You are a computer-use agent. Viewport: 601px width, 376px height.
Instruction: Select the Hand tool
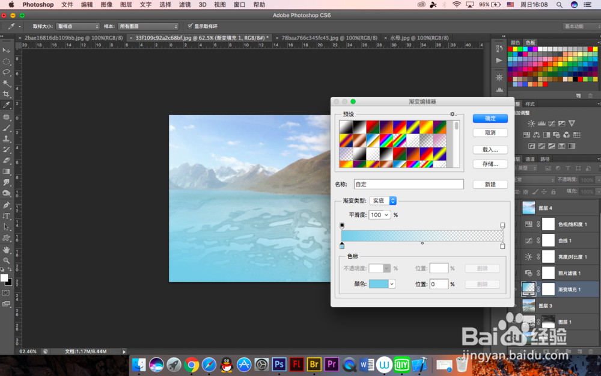pos(6,250)
